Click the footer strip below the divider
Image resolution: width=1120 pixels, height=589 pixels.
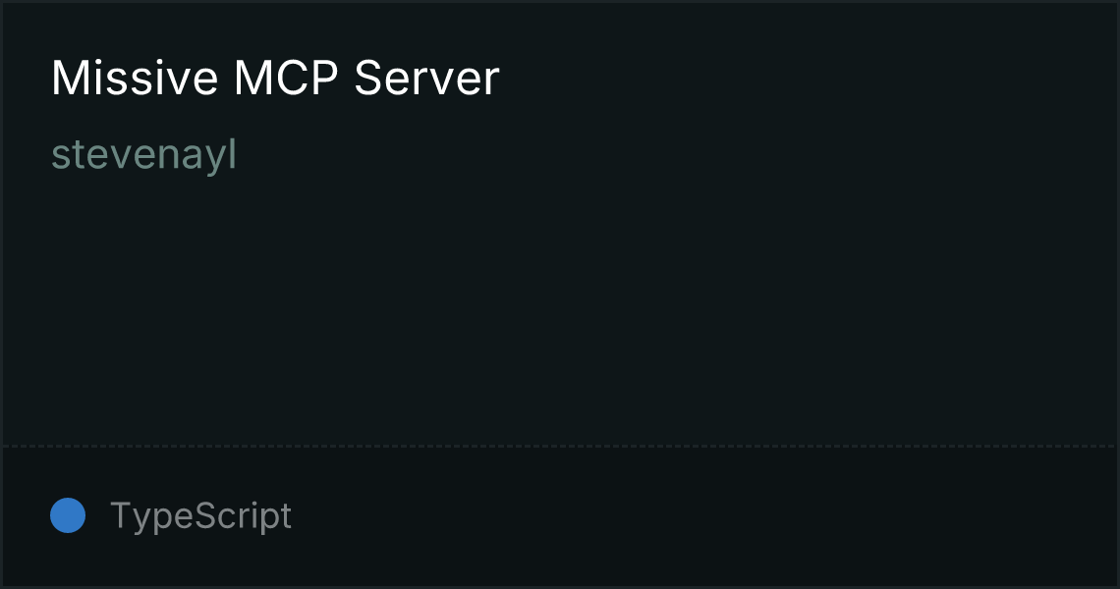pyautogui.click(x=560, y=517)
